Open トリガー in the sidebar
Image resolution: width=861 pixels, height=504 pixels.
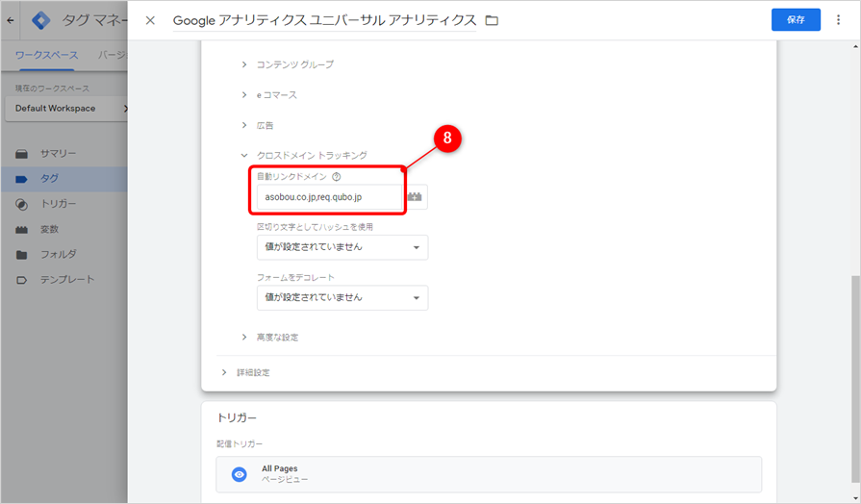58,204
